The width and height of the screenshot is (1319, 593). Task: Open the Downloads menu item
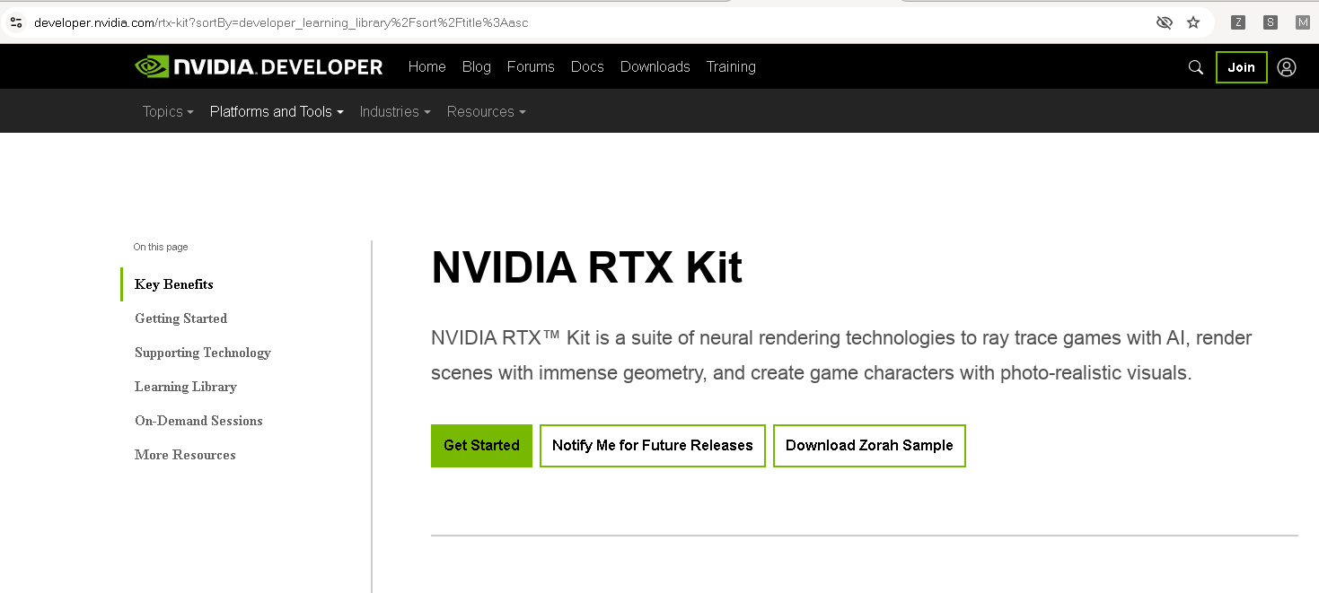tap(655, 66)
